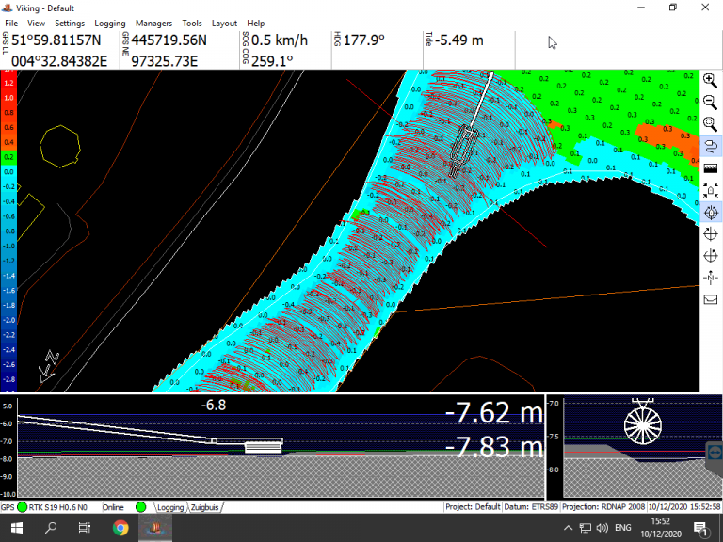Screen dimensions: 723x542
Task: Open the Help menu
Action: (x=255, y=23)
